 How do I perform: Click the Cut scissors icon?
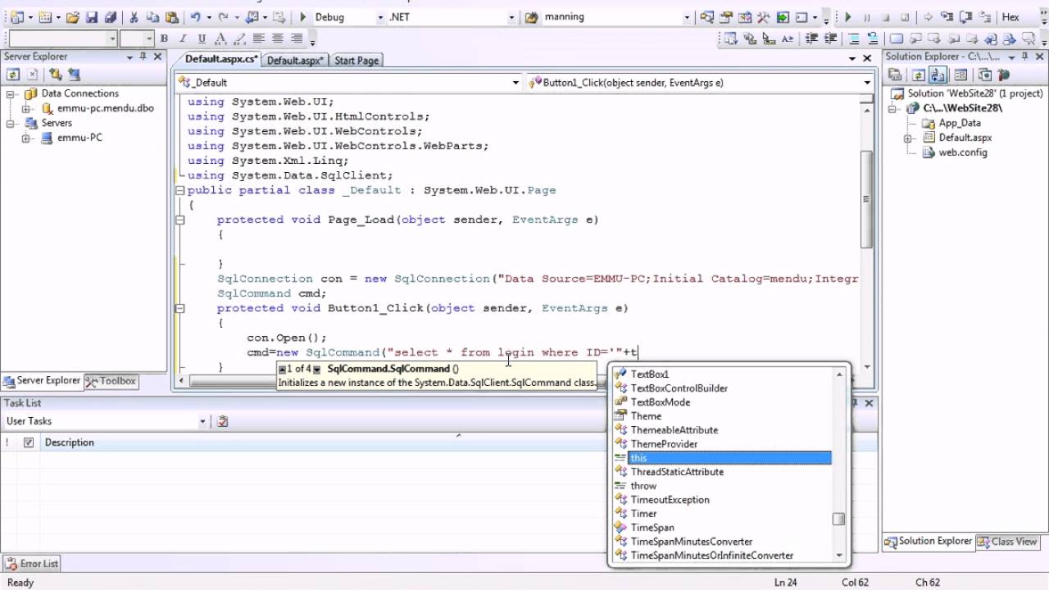134,17
